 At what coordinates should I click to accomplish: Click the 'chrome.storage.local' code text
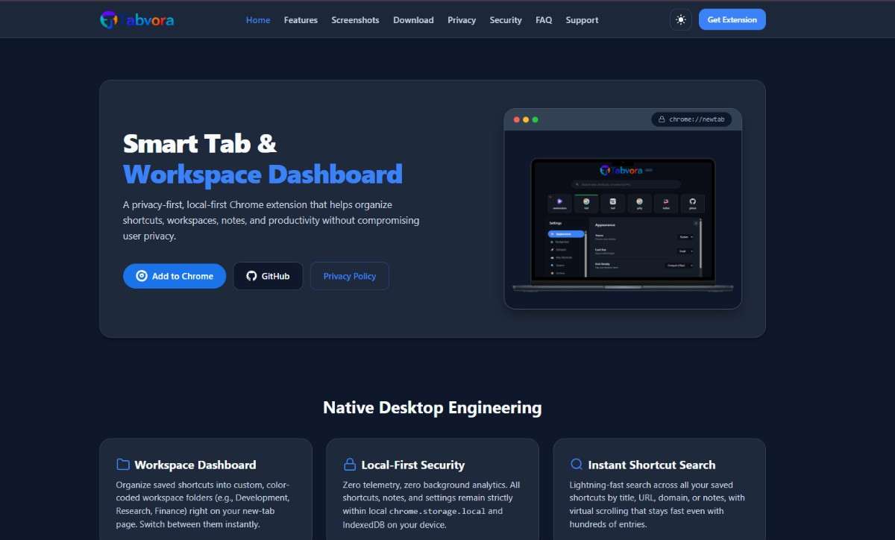[x=437, y=512]
